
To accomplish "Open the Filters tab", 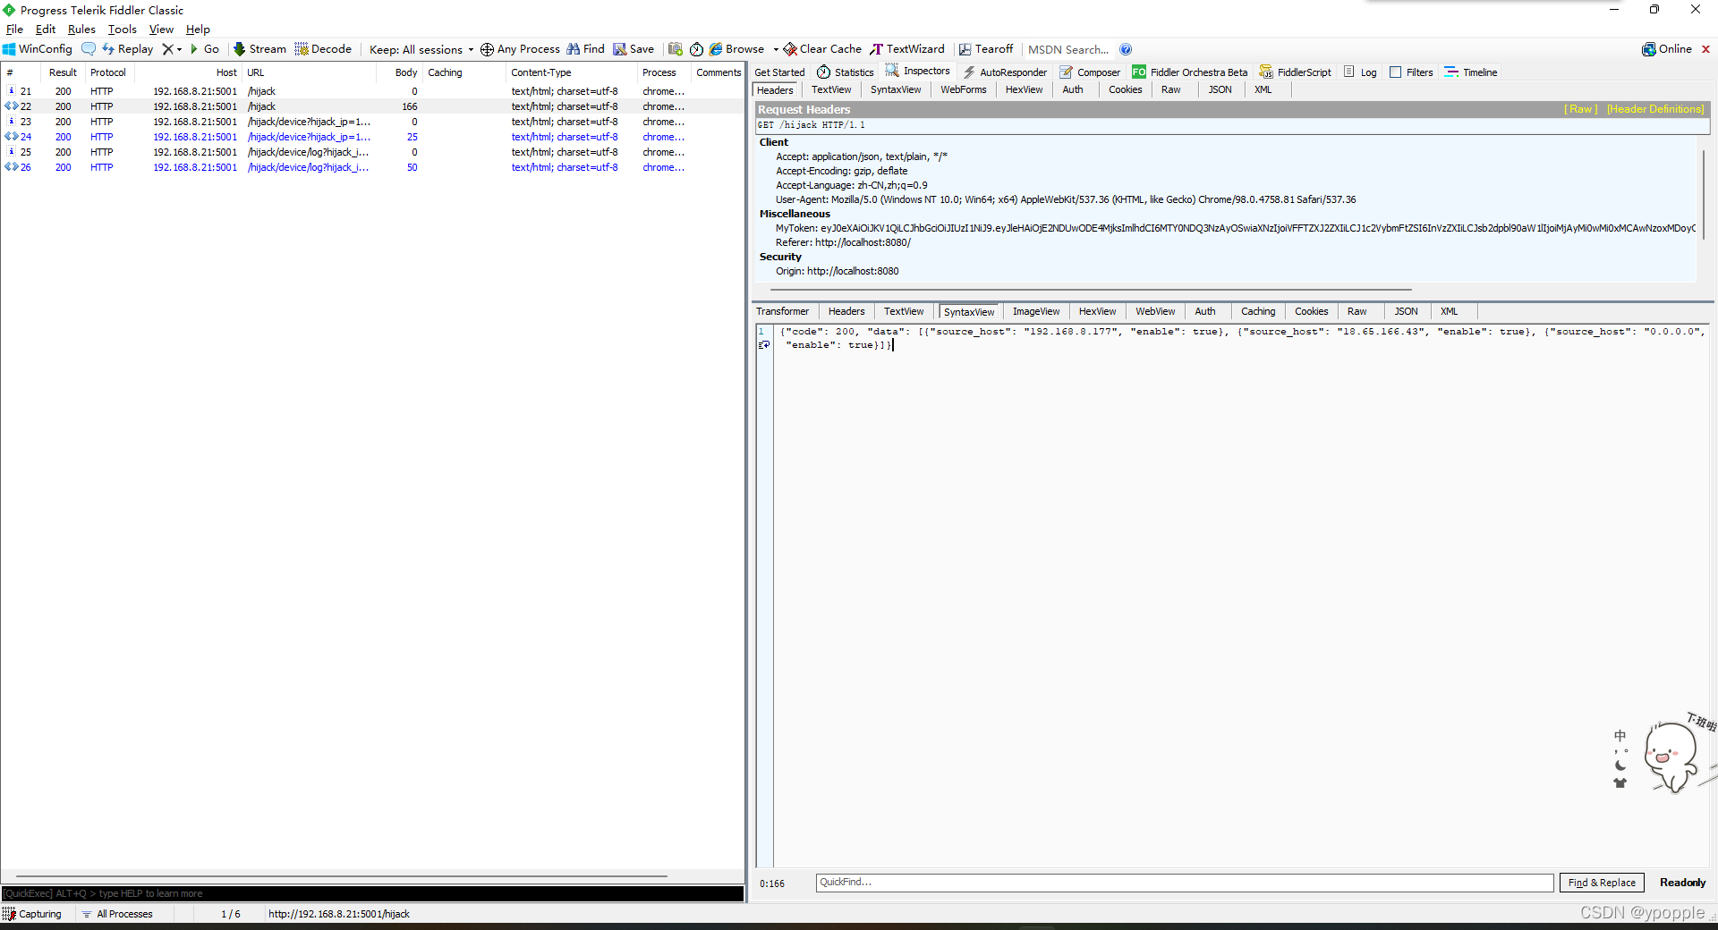I will pos(1411,72).
